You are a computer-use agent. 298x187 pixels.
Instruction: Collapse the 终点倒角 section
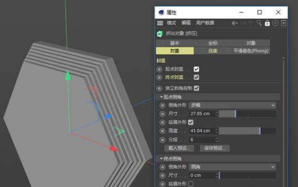[161, 158]
